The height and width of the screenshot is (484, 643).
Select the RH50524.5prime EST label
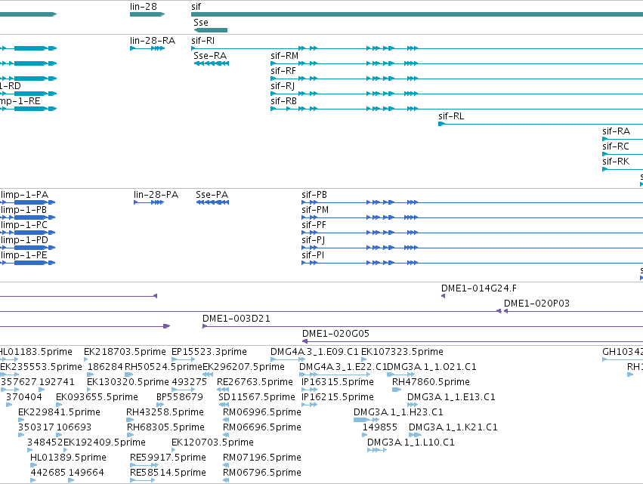[x=164, y=367]
